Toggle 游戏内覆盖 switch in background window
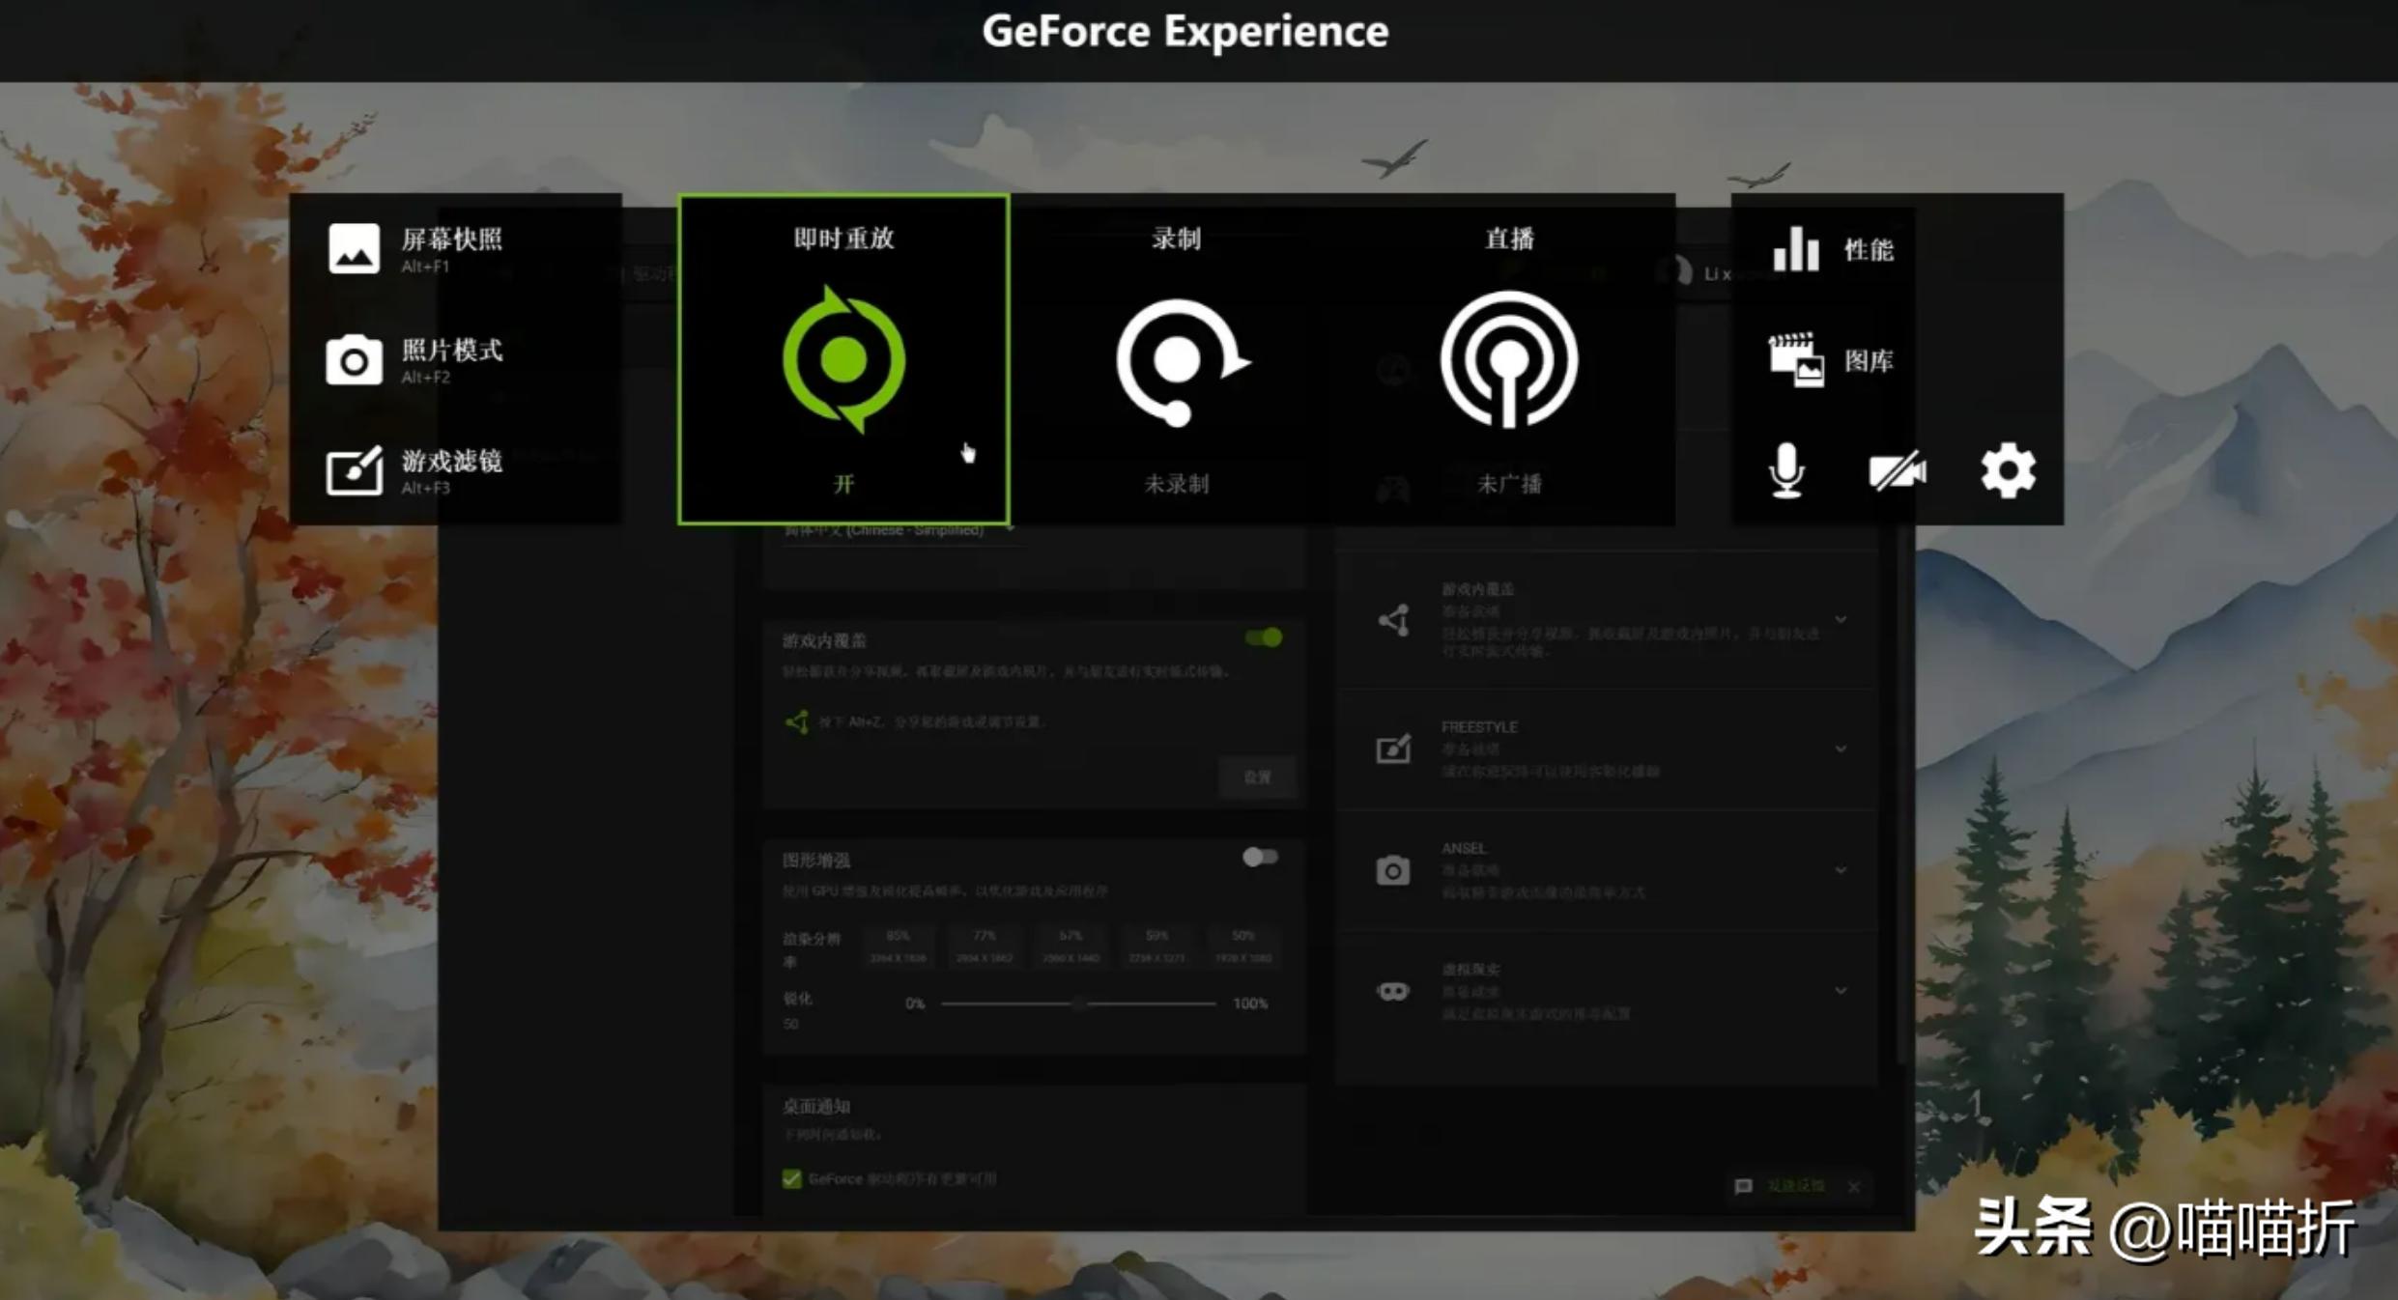 tap(1264, 637)
